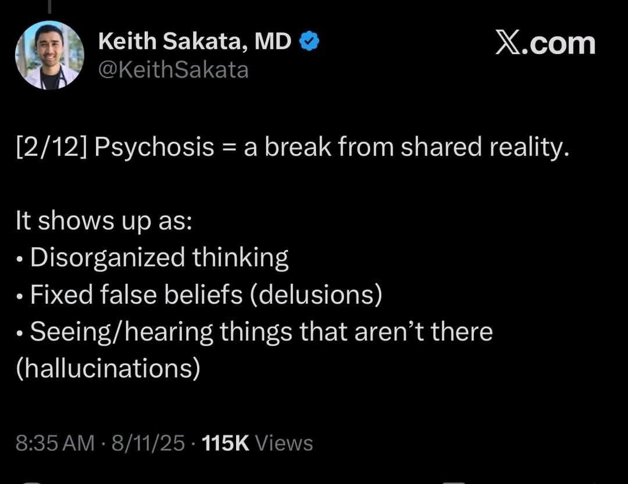Click the Psychosis definition line
This screenshot has width=628, height=484.
(x=291, y=146)
